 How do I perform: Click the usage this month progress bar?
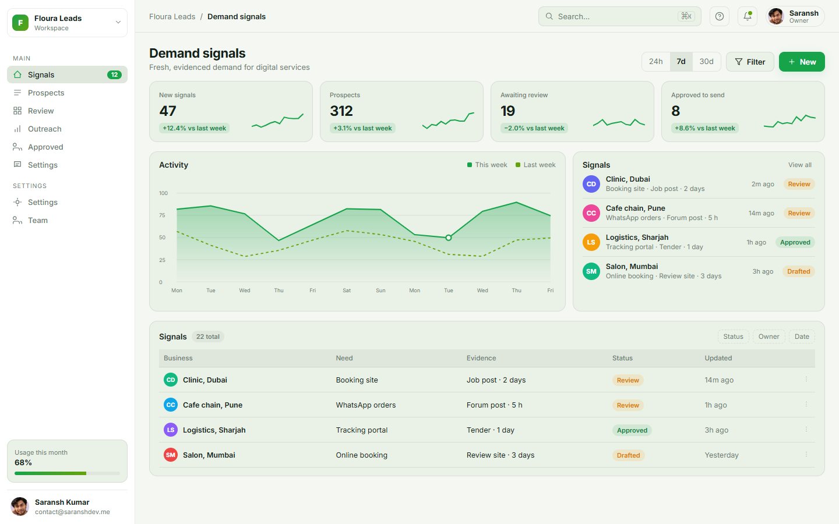pos(67,473)
